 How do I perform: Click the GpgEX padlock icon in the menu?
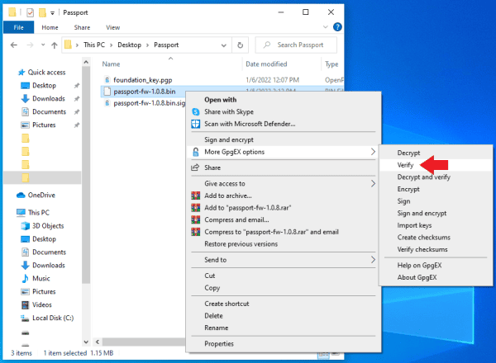pyautogui.click(x=196, y=152)
